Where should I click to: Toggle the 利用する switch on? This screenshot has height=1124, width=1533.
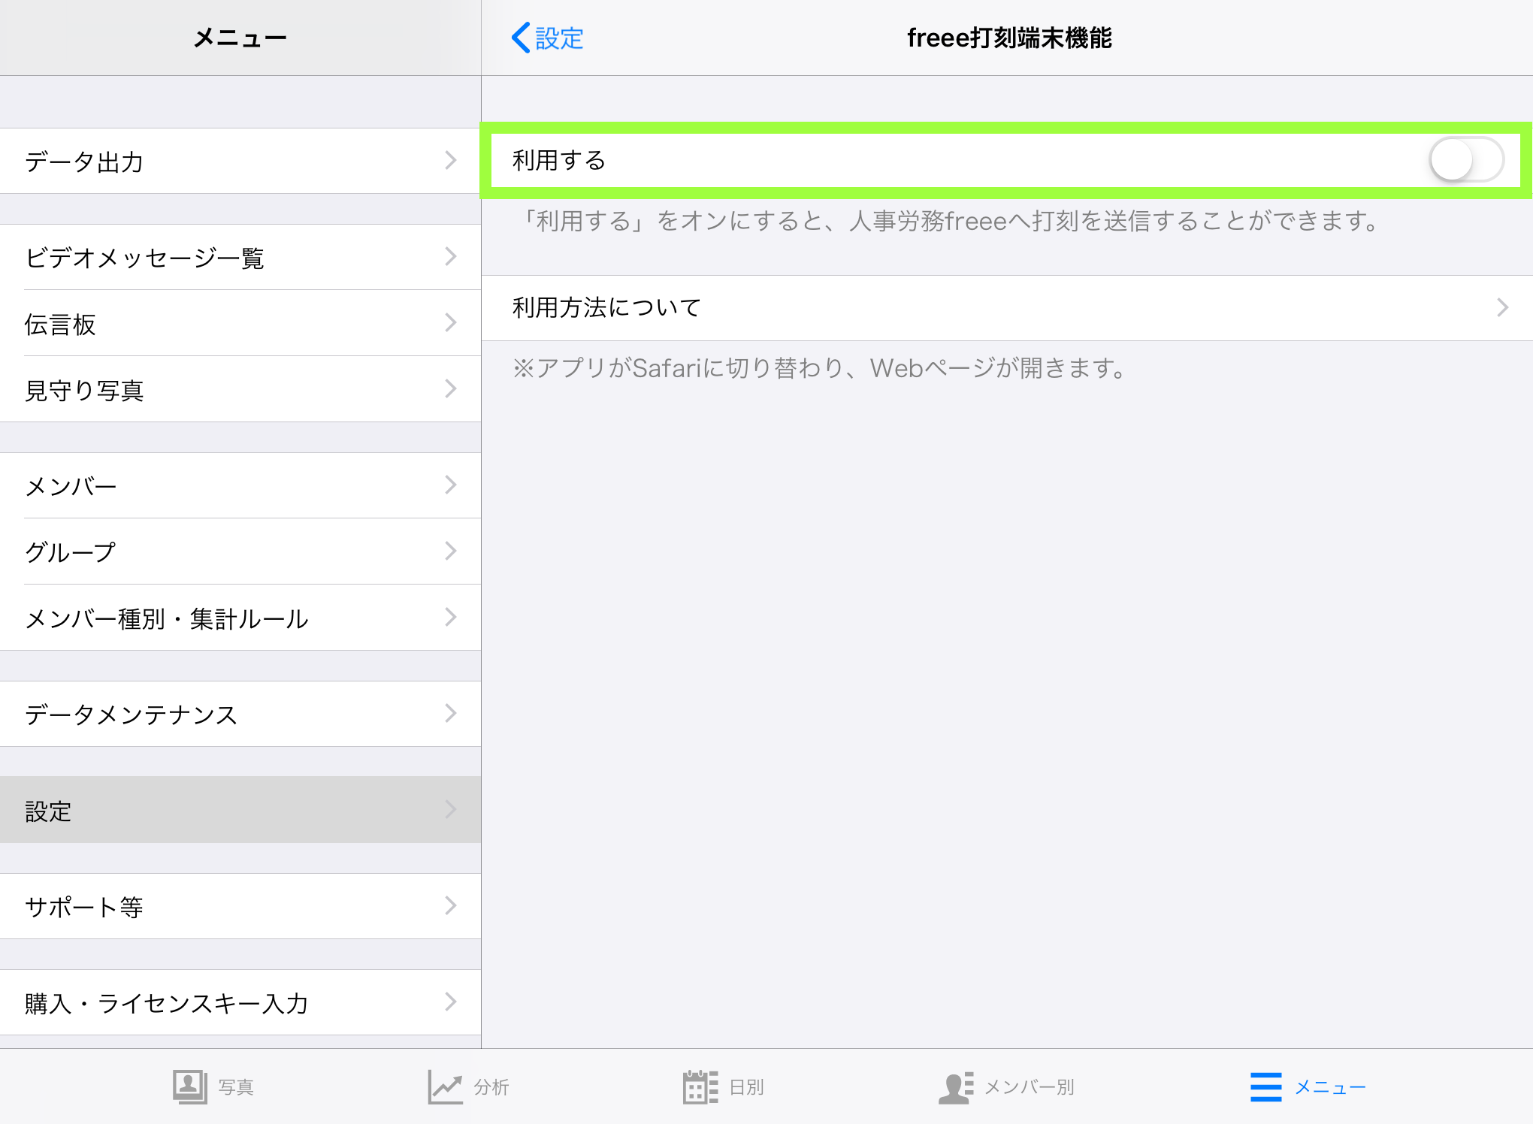(1466, 160)
